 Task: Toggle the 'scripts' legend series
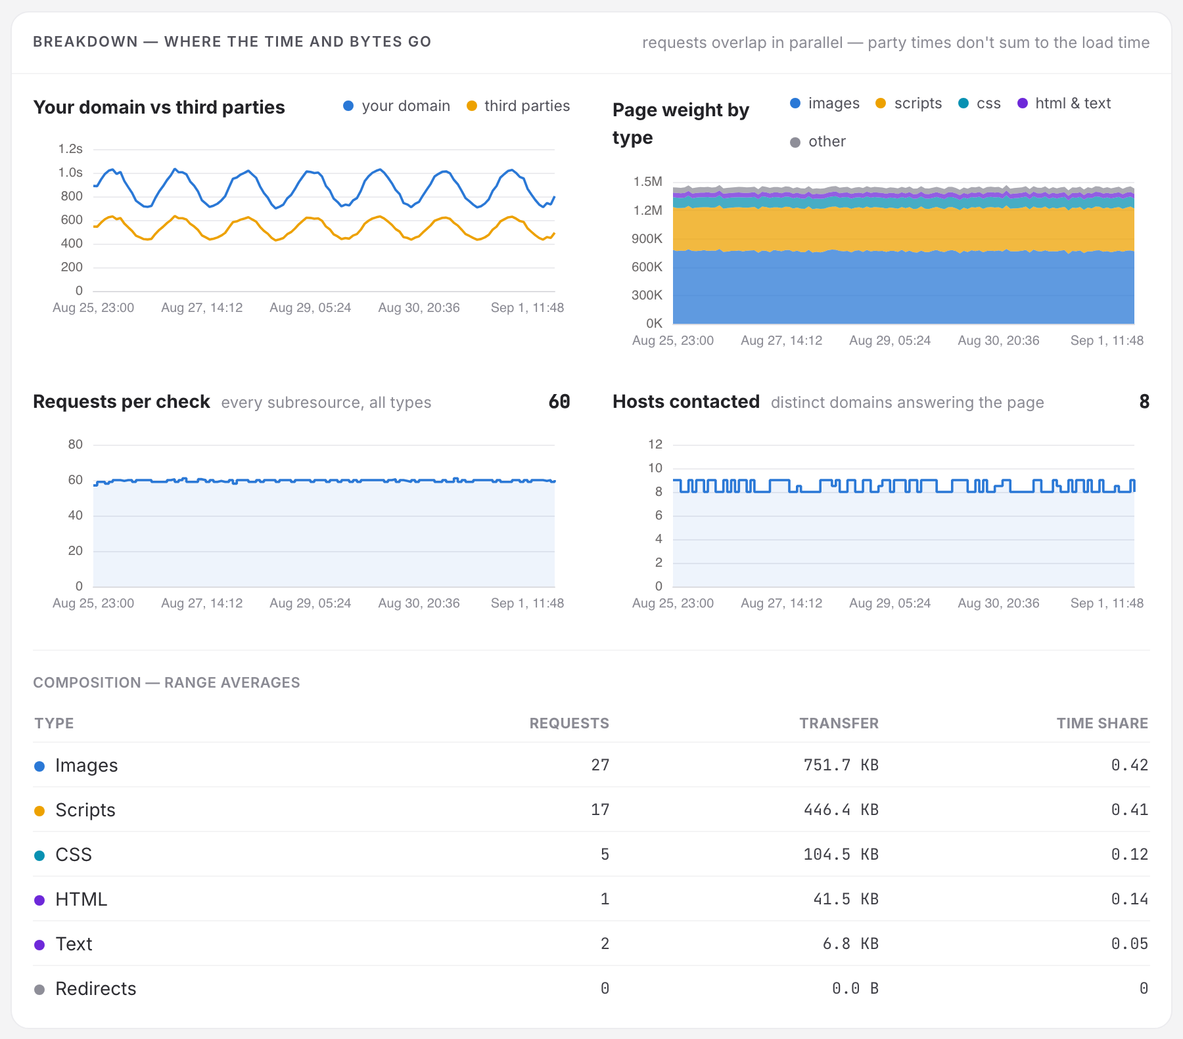pos(909,103)
